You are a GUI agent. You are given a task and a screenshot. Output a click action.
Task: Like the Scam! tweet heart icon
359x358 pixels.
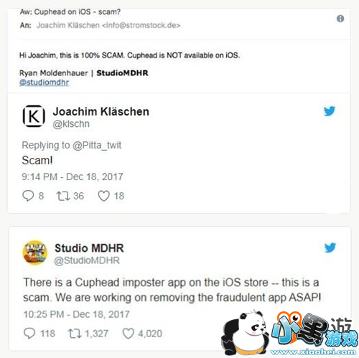(104, 196)
